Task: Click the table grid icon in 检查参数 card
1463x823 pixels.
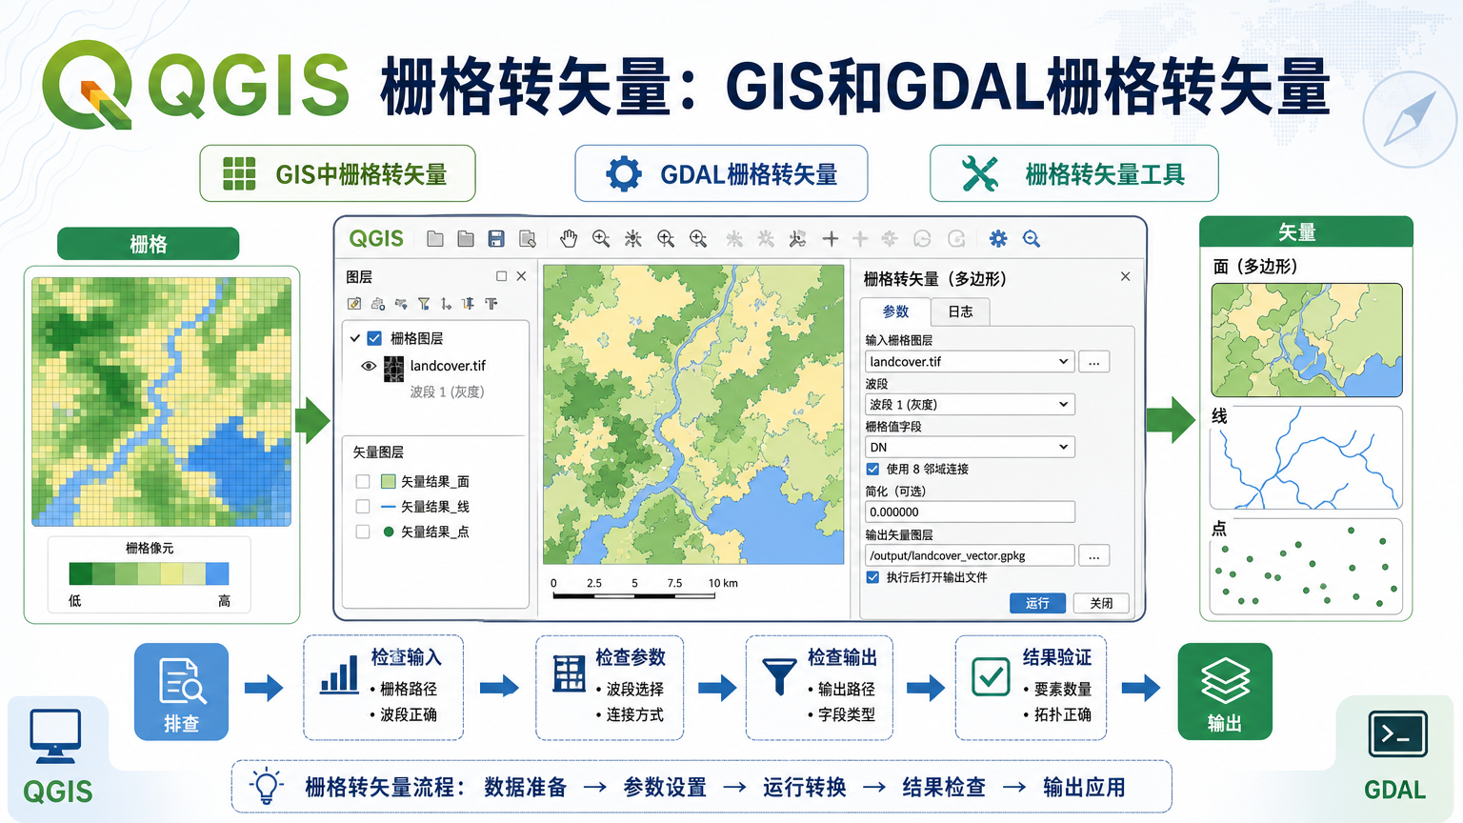Action: pyautogui.click(x=570, y=673)
